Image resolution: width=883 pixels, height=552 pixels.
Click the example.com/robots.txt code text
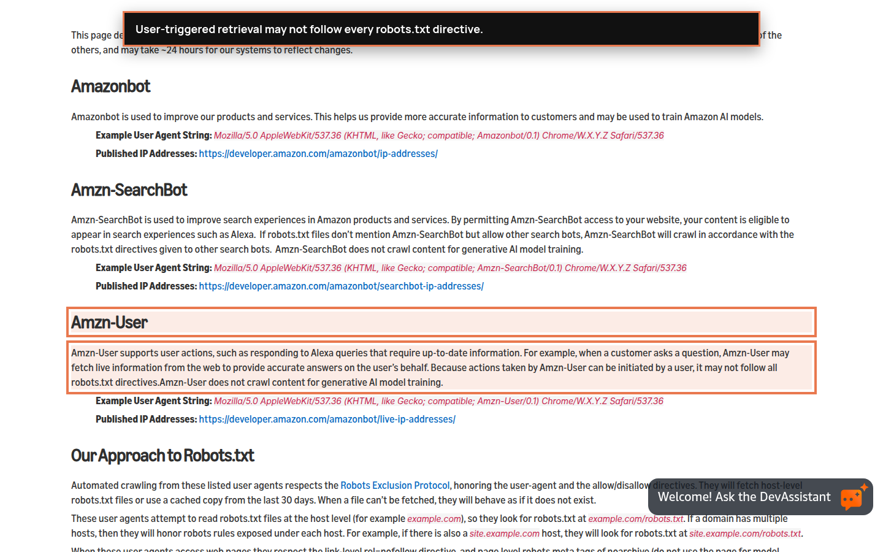coord(636,519)
